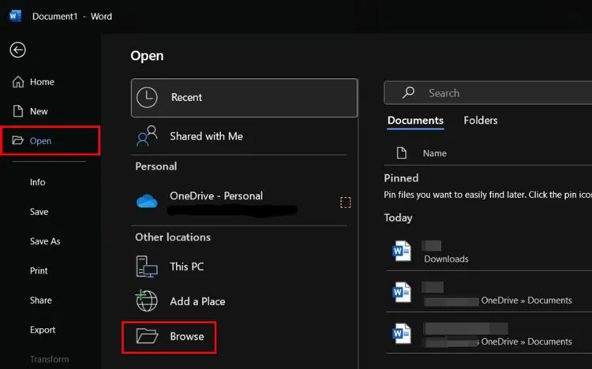The image size is (592, 369).
Task: Open Shared with Me list
Action: click(238, 136)
